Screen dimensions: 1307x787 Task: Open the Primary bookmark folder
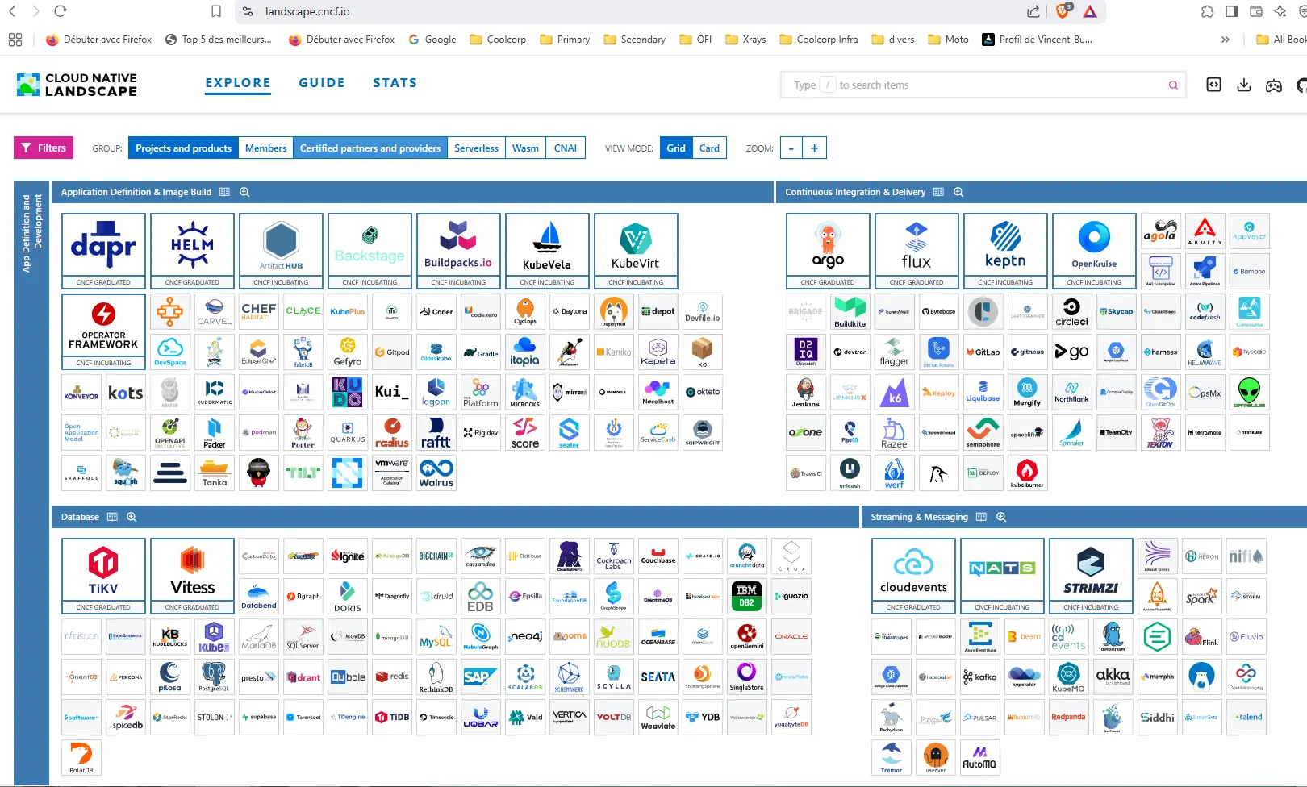(565, 40)
